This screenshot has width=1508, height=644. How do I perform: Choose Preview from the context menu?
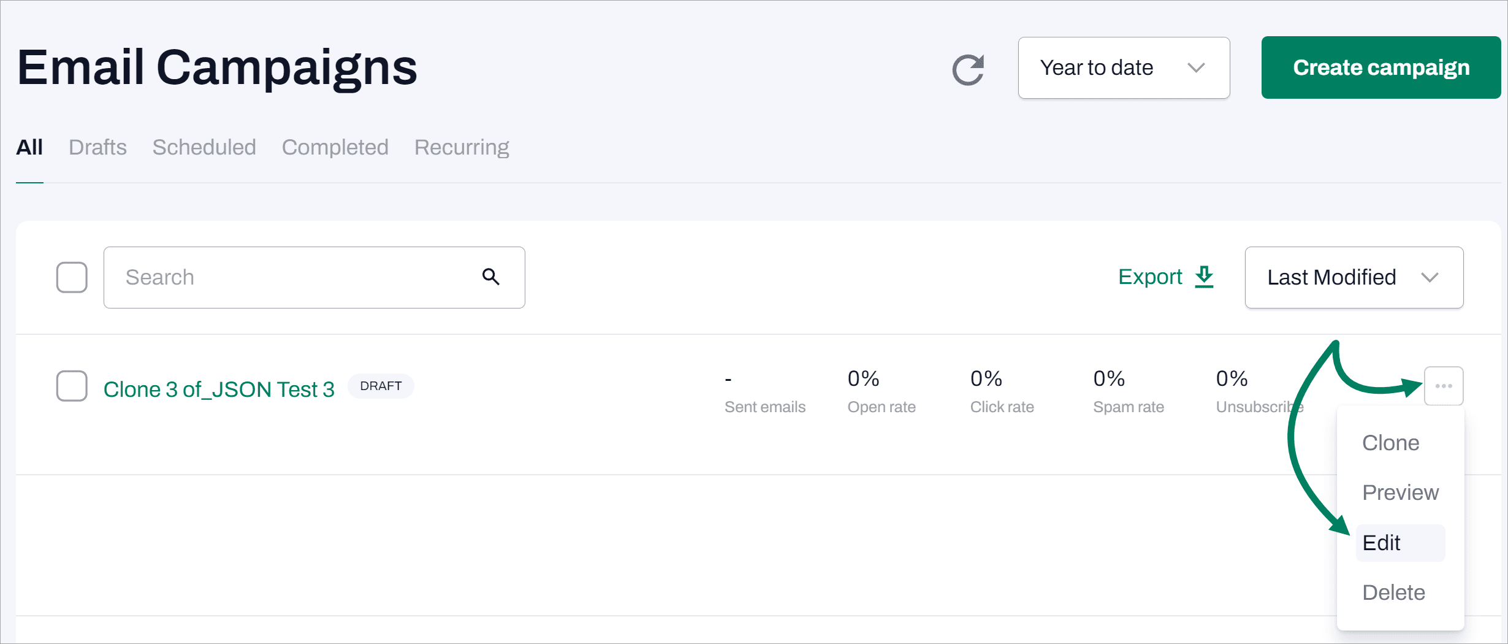click(x=1400, y=493)
